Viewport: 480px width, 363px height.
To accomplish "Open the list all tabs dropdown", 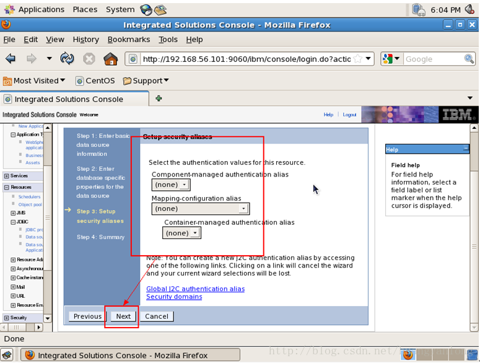I will point(469,98).
